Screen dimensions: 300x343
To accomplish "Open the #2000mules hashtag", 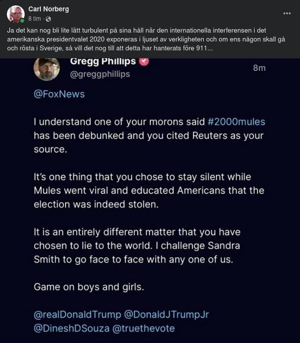I will 236,121.
